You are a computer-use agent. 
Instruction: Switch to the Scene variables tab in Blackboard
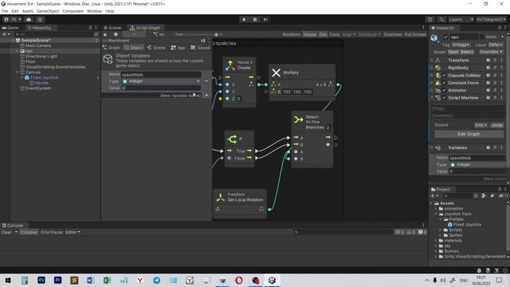[156, 48]
